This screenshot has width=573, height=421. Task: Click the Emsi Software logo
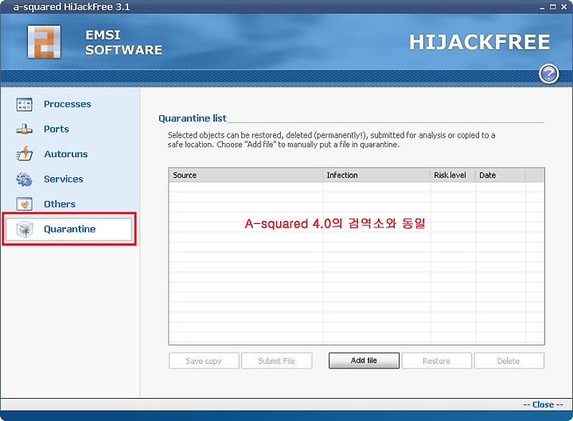[45, 42]
